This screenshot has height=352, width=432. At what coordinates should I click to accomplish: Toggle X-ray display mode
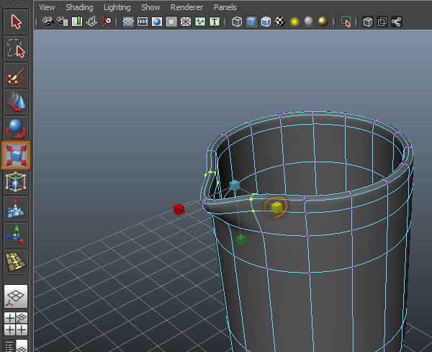click(368, 22)
